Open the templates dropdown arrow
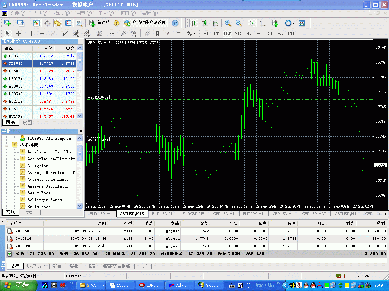389x291 pixels. tap(307, 23)
